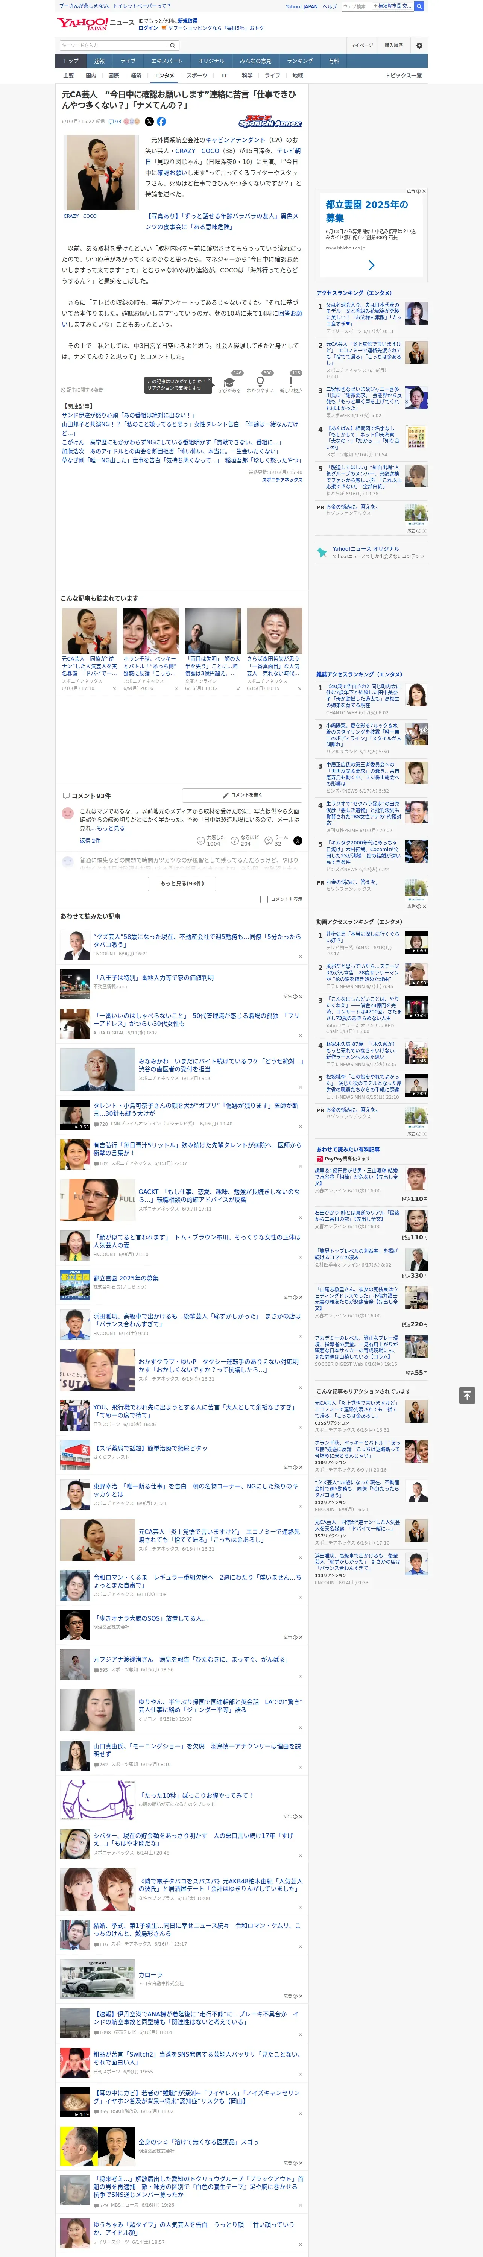Click the Yahoo! JAPAN ニュース logo
This screenshot has width=483, height=2257.
pyautogui.click(x=96, y=24)
